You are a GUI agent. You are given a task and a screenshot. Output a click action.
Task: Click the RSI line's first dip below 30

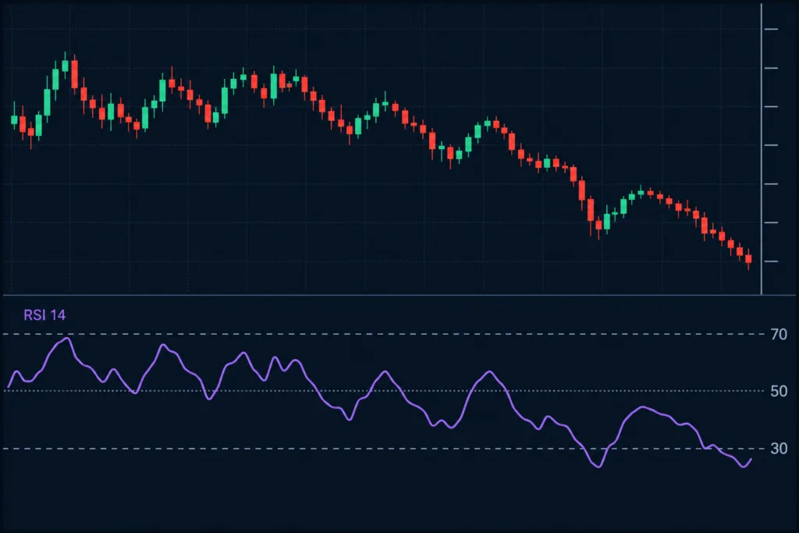pyautogui.click(x=598, y=466)
